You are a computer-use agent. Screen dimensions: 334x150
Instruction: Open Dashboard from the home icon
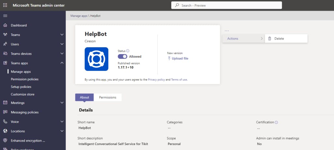point(5,25)
